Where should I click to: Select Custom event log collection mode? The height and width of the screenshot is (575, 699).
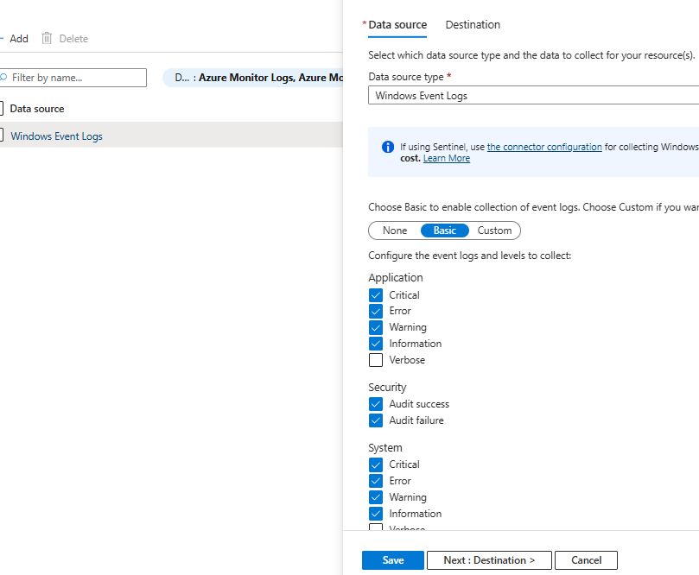[493, 231]
